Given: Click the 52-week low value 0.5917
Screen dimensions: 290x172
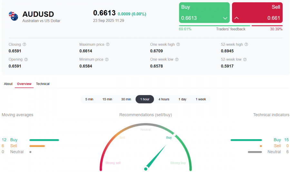Looking at the screenshot, I should coord(227,66).
